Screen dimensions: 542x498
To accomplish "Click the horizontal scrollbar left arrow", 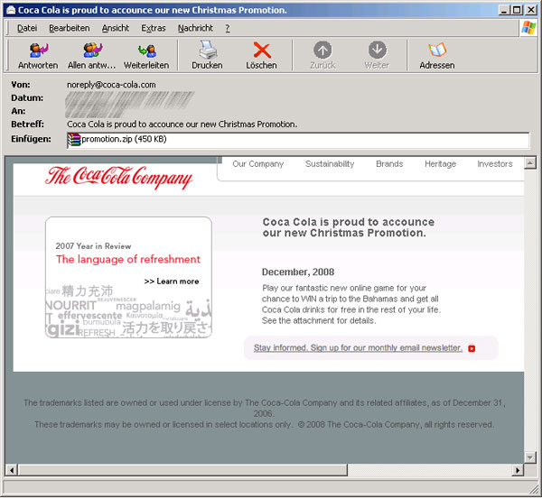I will (x=12, y=470).
